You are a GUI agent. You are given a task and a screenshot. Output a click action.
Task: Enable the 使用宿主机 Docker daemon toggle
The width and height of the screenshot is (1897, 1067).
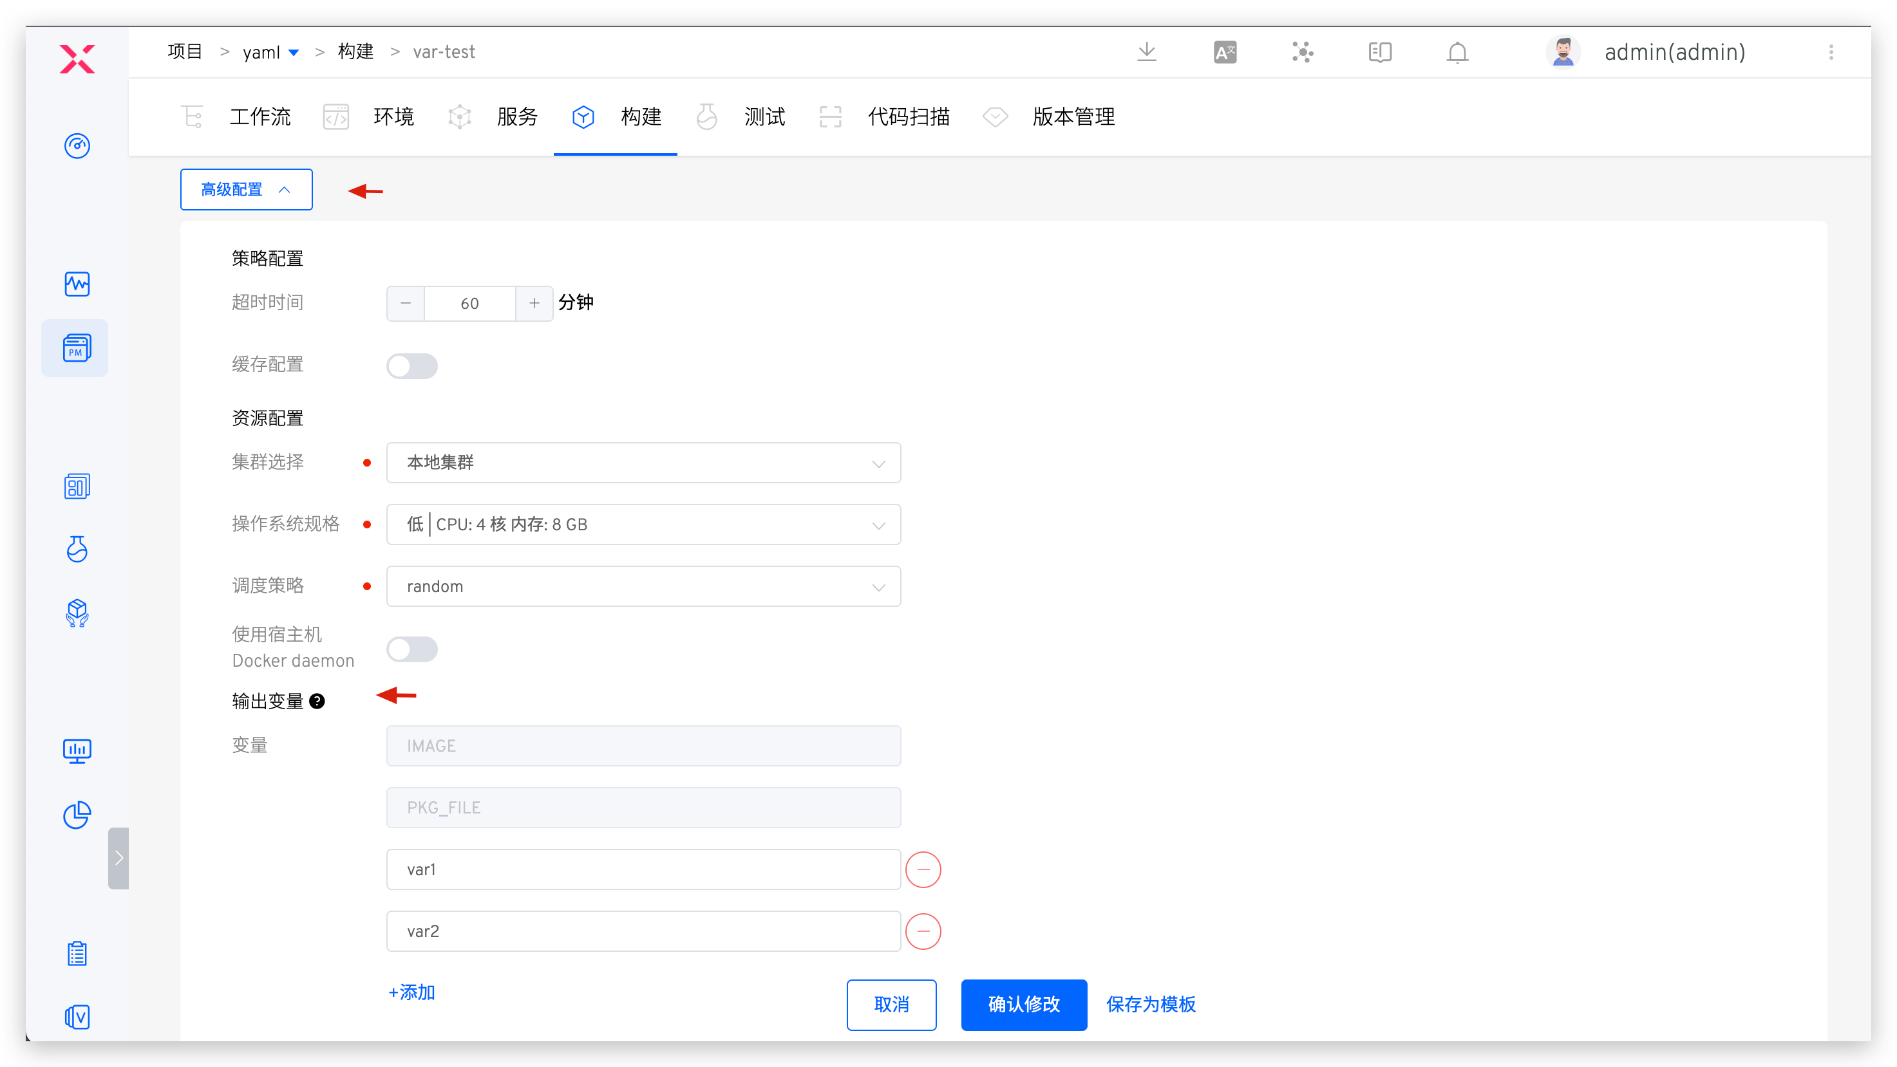[412, 649]
